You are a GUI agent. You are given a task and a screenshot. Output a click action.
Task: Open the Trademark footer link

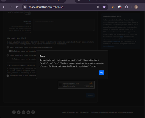(x=114, y=112)
